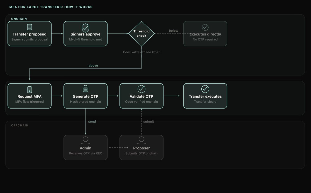
Task: Click the 'submit' arrow label
Action: coord(149,121)
